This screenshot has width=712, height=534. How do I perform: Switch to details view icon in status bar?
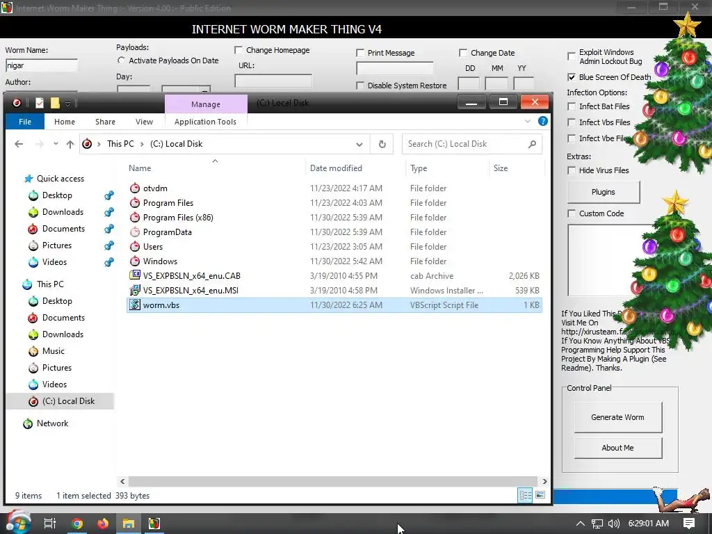525,495
